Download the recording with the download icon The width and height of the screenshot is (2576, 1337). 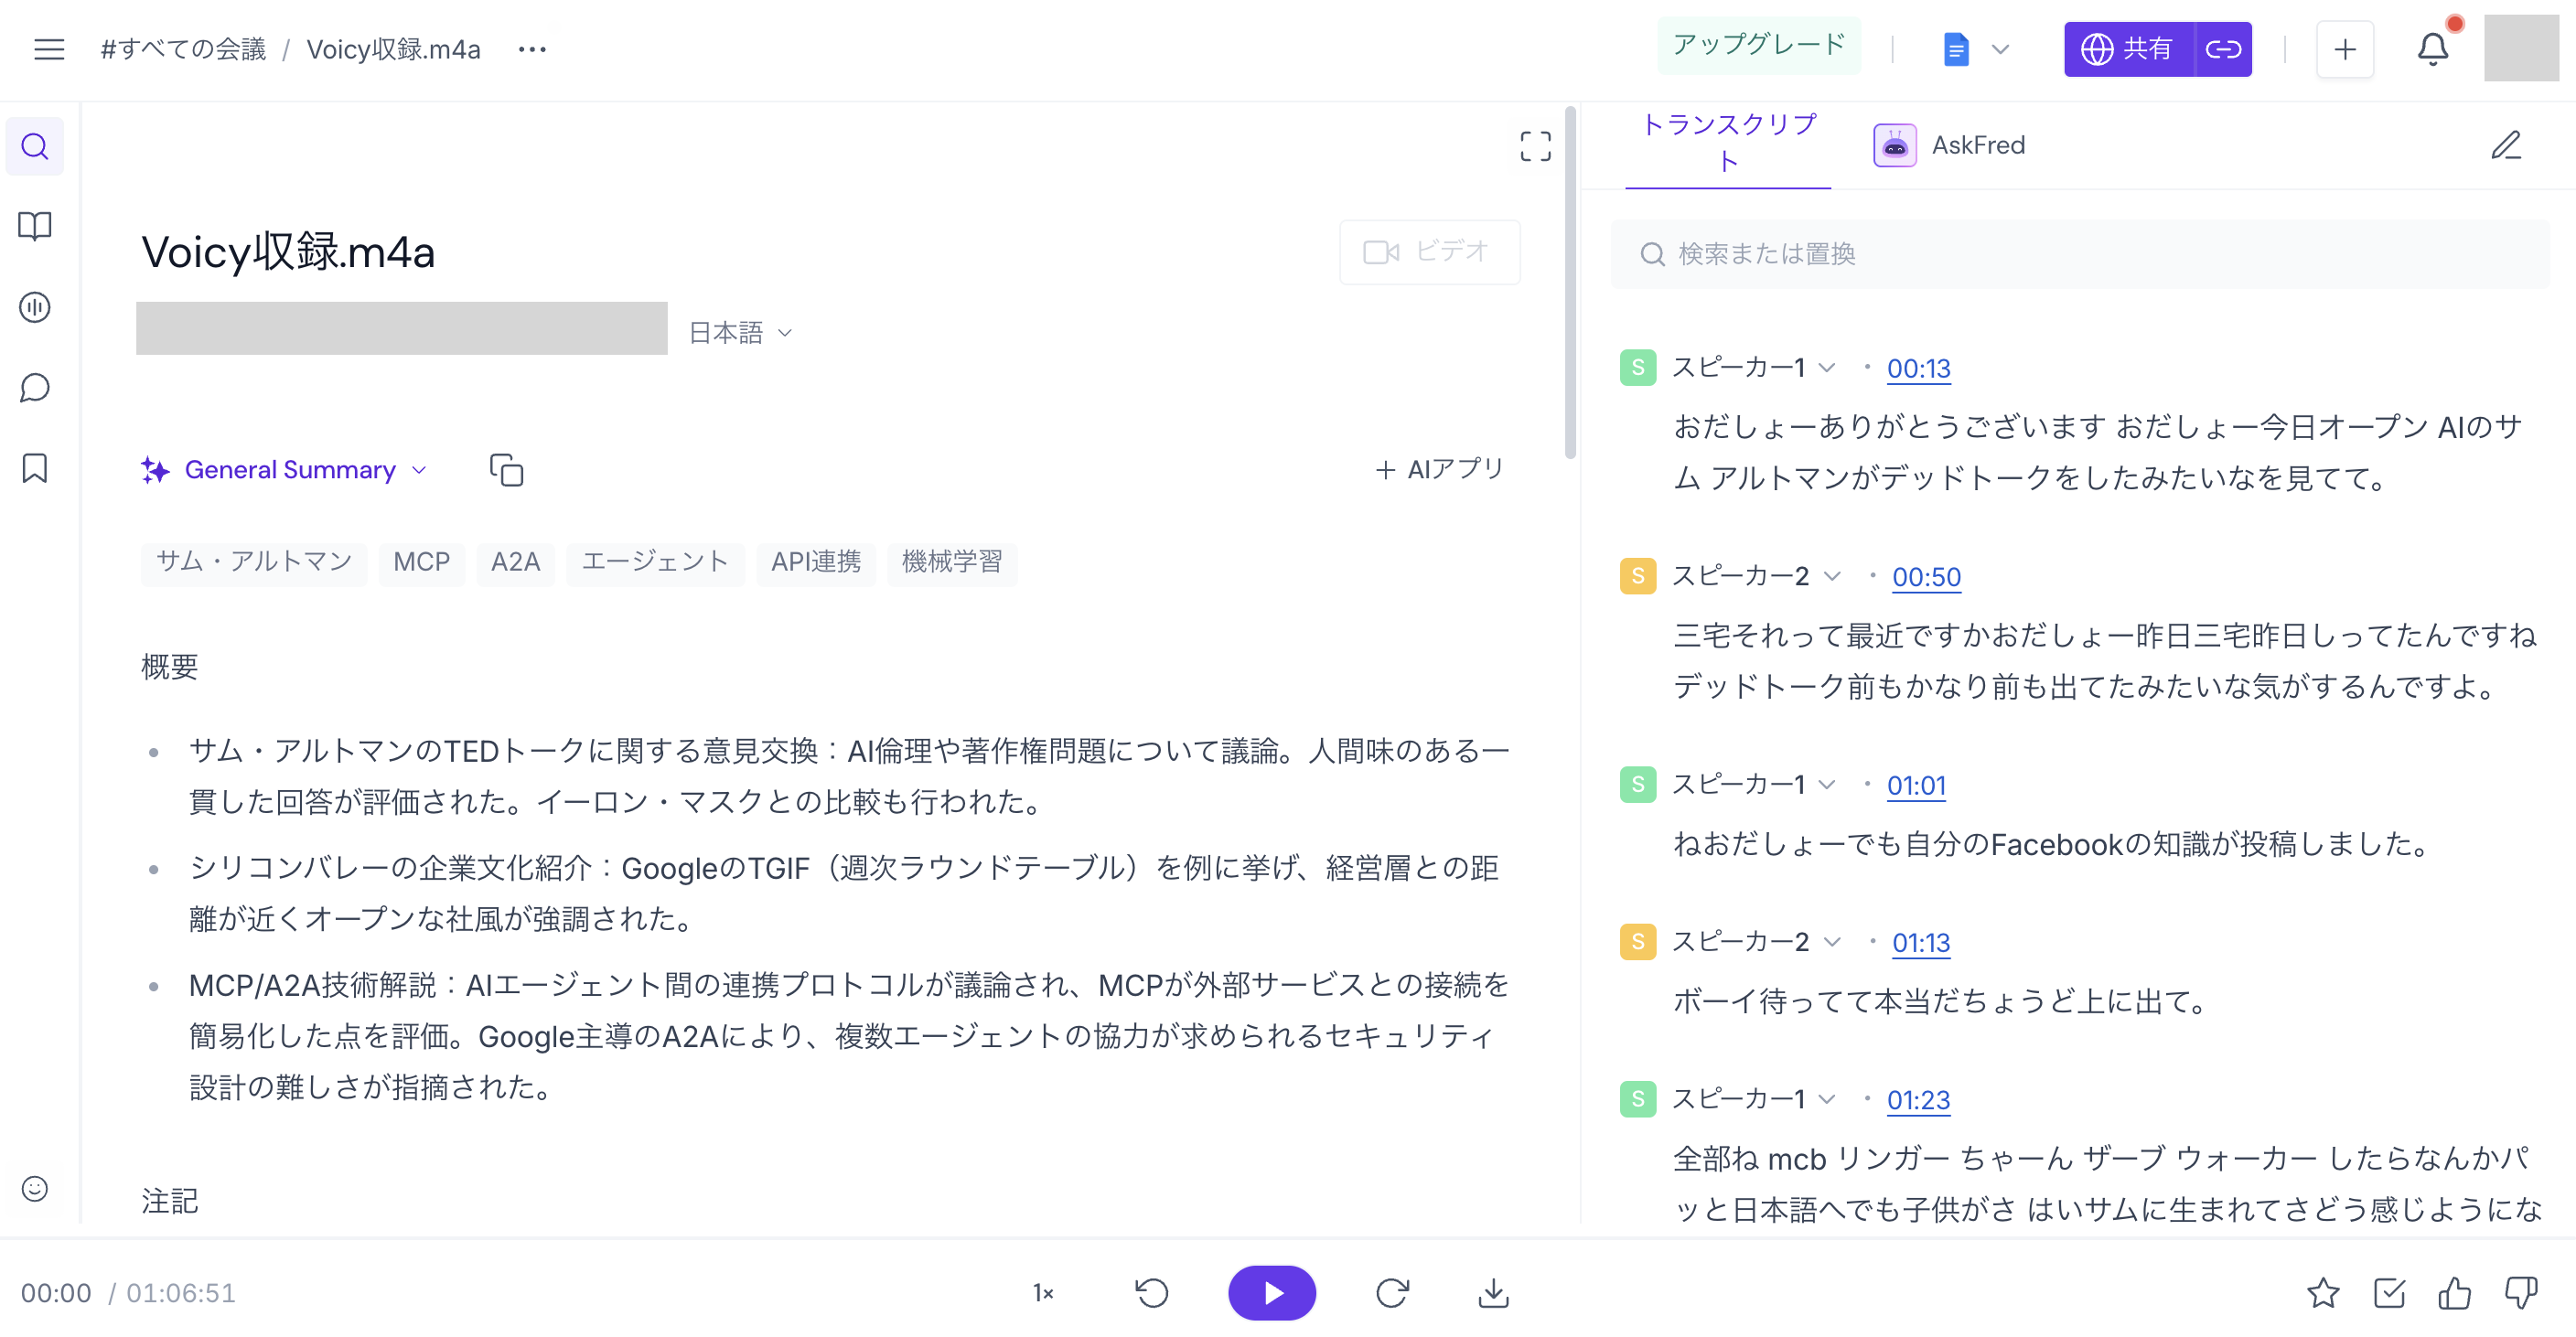tap(1493, 1292)
